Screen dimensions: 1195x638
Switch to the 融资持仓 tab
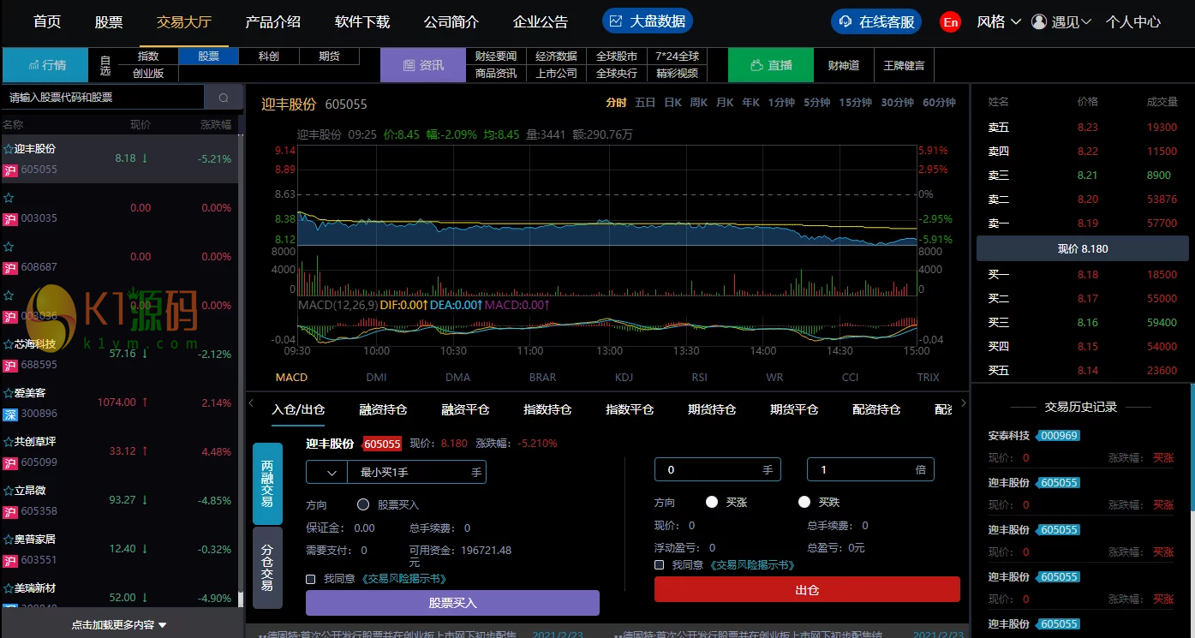[383, 409]
